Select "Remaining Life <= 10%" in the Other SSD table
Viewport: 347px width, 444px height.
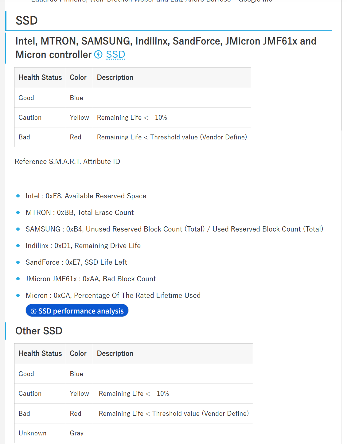tap(173, 394)
